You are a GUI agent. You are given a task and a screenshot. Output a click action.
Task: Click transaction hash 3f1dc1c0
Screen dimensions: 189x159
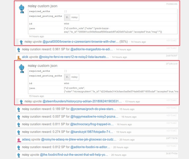click(171, 64)
